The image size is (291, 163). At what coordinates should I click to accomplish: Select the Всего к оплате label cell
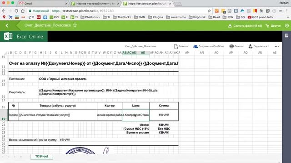click(137, 133)
